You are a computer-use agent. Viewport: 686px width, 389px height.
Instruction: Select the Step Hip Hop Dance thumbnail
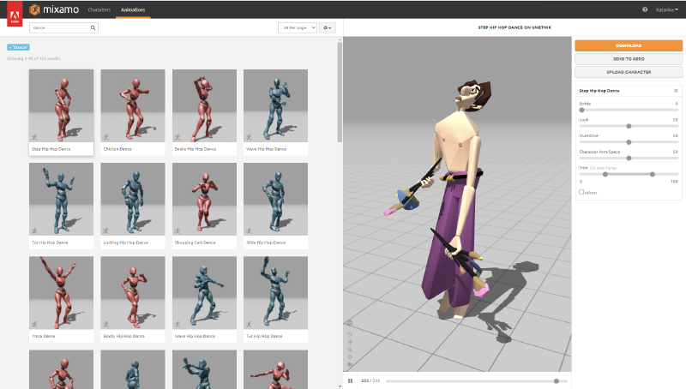pos(61,105)
